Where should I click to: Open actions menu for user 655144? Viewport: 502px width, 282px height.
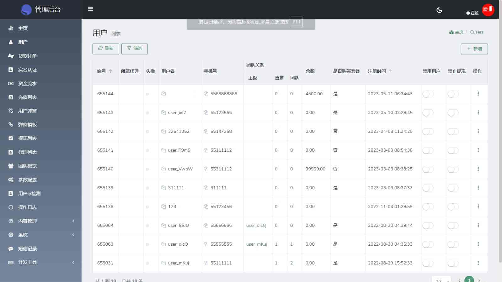[478, 94]
